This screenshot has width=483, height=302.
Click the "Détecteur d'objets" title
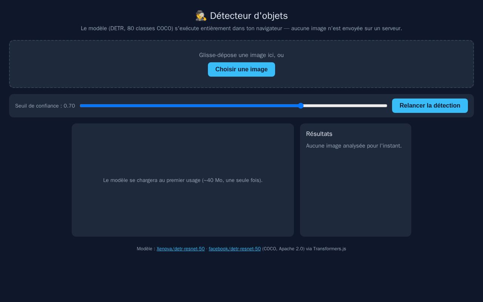point(249,16)
